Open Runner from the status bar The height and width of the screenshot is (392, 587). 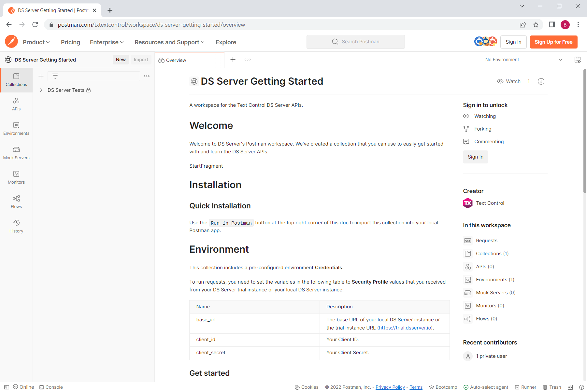tap(525, 387)
